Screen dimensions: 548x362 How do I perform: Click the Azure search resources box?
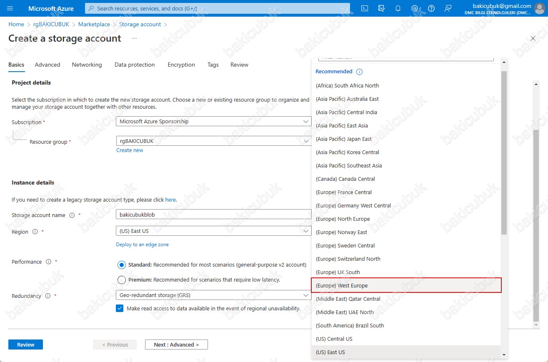[x=218, y=8]
